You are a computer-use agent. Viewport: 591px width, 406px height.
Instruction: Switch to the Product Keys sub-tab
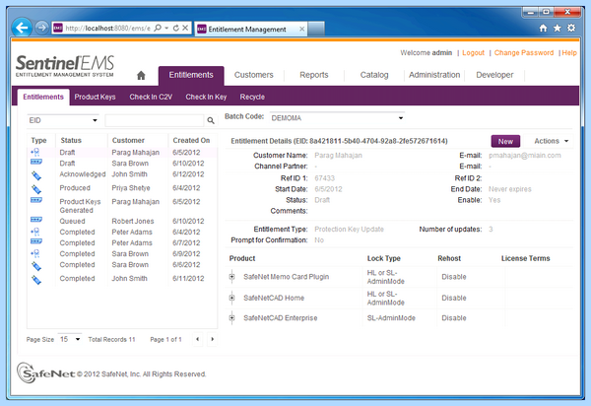95,97
